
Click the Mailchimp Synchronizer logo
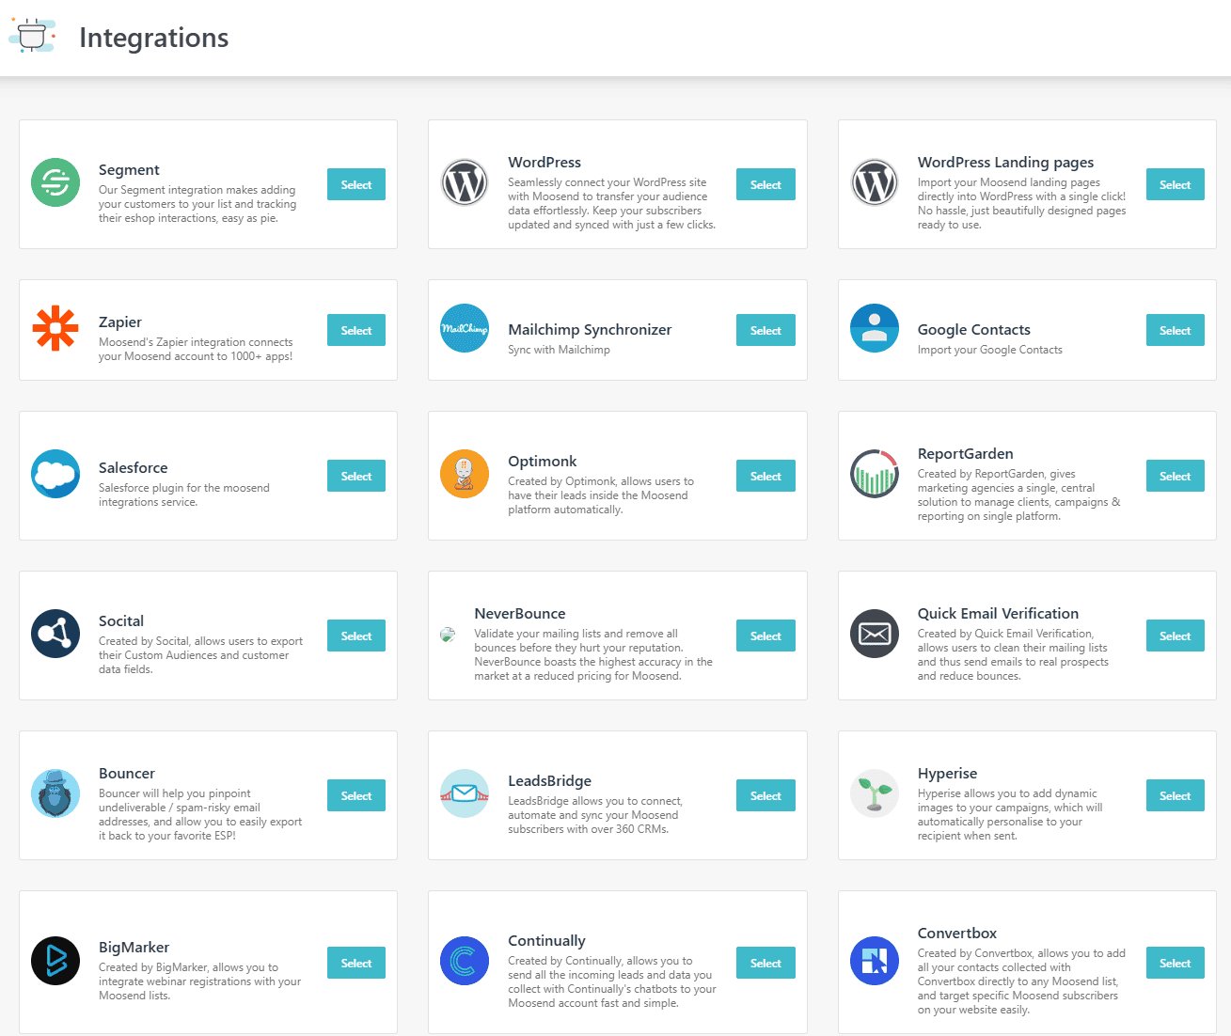[465, 328]
